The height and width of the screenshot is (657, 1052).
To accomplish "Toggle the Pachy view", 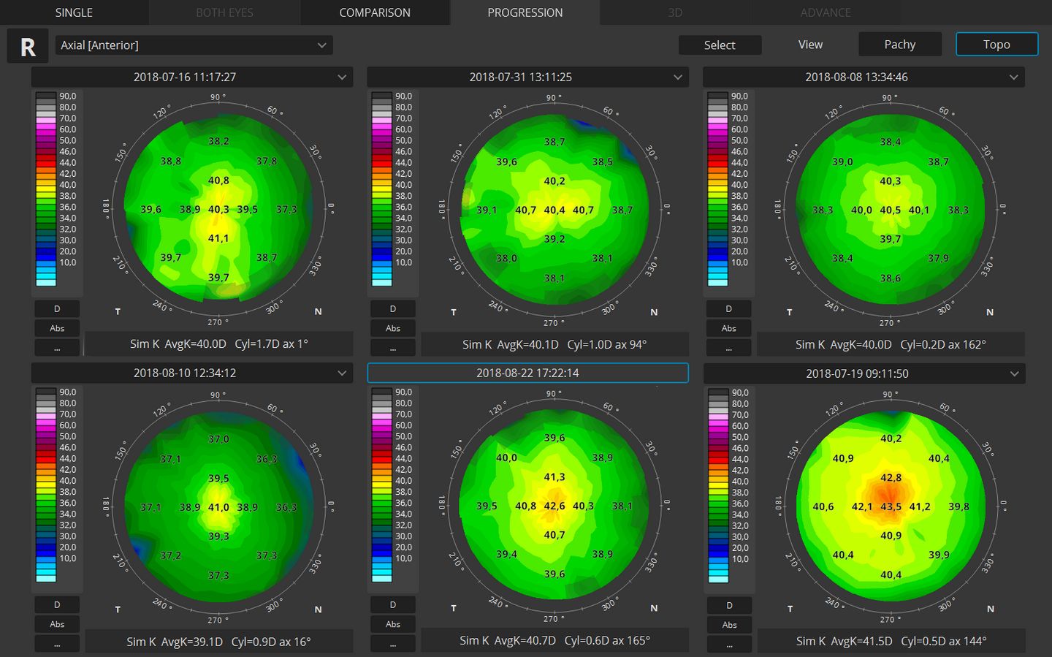I will click(899, 45).
